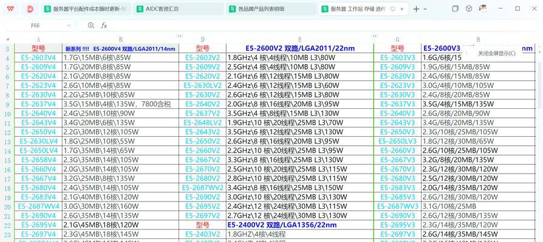
Task: Select column A header
Action: (x=38, y=39)
